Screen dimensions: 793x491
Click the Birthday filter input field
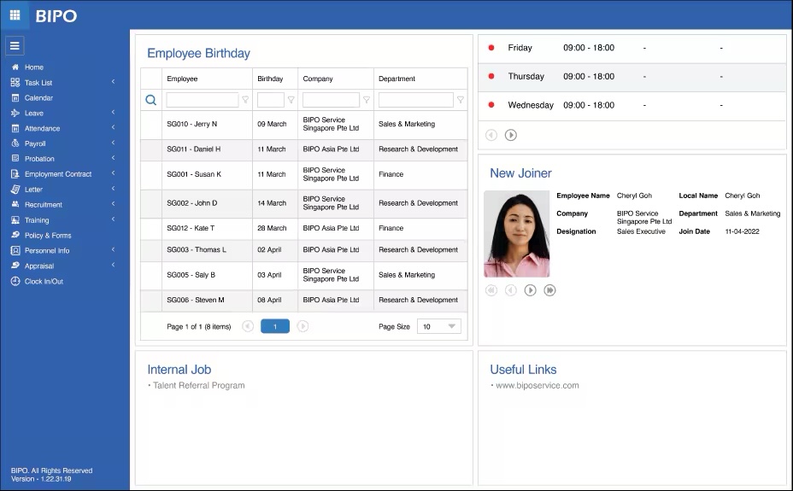point(271,100)
